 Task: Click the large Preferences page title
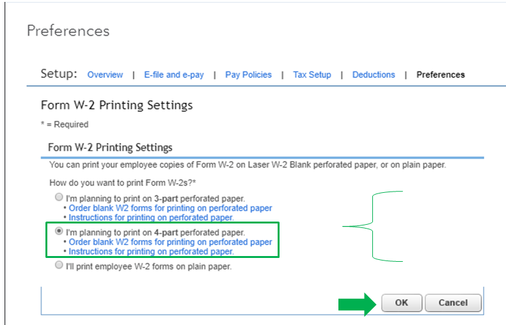coord(68,31)
